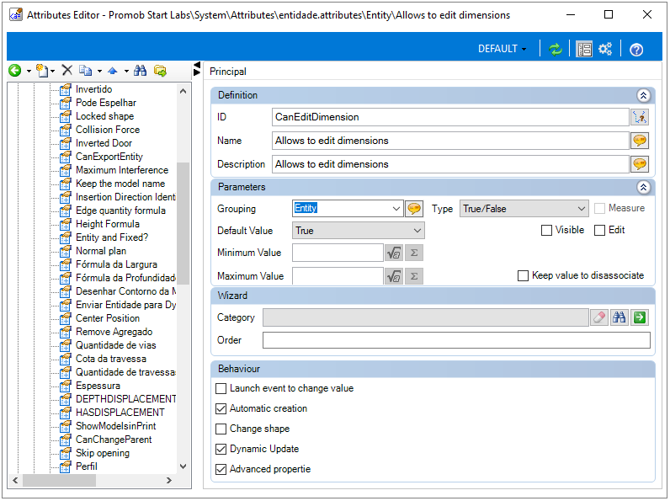
Task: Open the DEFAULT profile dropdown
Action: 502,49
